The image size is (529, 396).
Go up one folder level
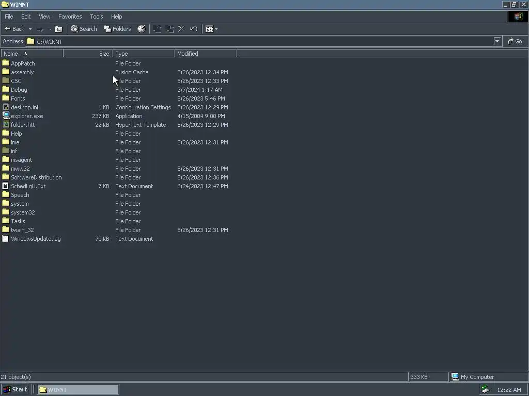[x=59, y=29]
